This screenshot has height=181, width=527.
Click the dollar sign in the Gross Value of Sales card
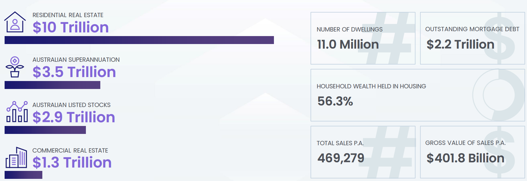coord(499,153)
